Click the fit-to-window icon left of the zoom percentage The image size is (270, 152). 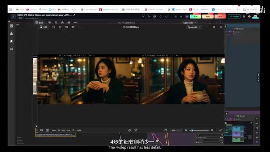tap(166, 130)
